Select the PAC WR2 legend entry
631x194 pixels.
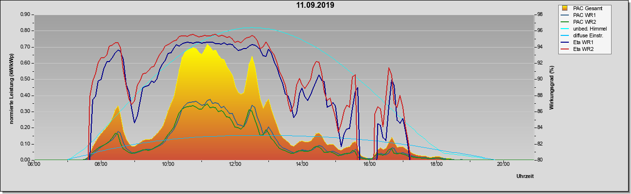click(581, 22)
